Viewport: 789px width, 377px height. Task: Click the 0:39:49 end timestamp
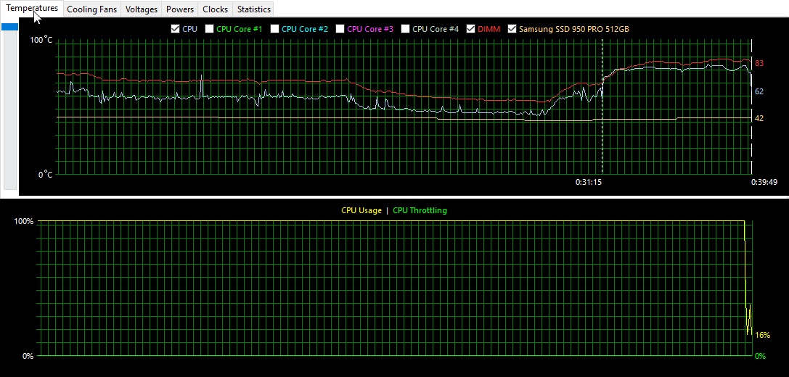pos(764,182)
